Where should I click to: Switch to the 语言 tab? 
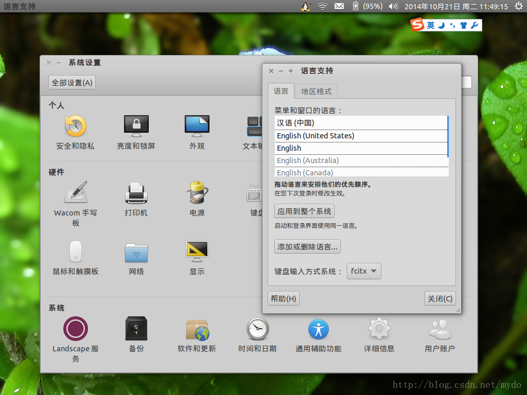[x=281, y=91]
